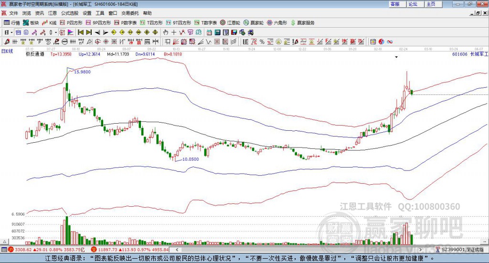Open the 9T四方形 tool
Image resolution: width=489 pixels, height=263 pixels.
click(179, 23)
